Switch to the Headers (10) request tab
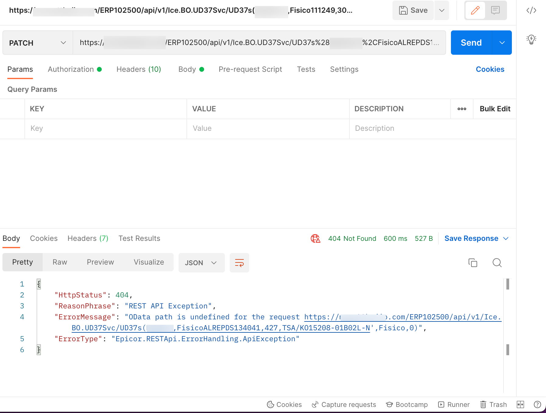Viewport: 546px width, 413px height. pos(139,69)
